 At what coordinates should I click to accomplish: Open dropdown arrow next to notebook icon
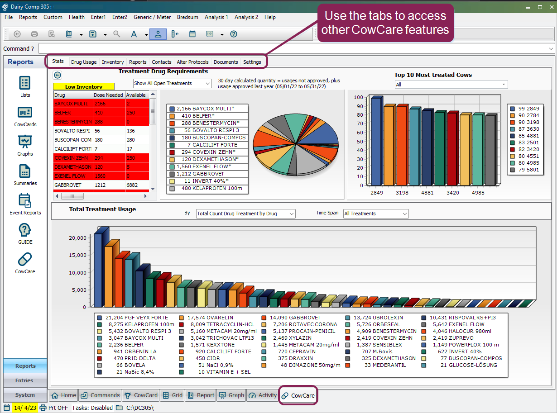pos(81,34)
